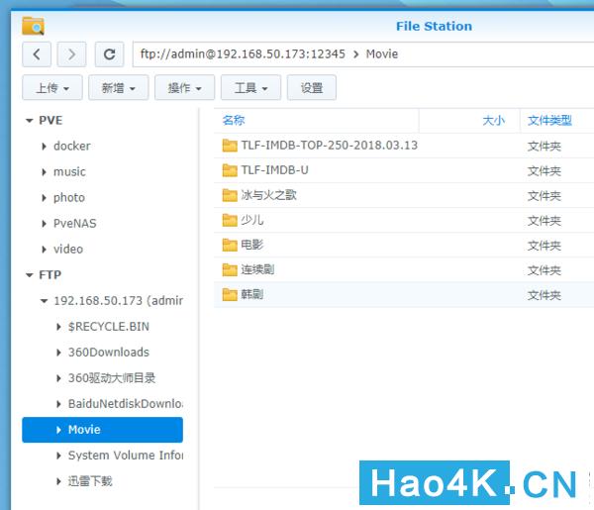594x510 pixels.
Task: Expand the 迅雷下载 node
Action: [x=58, y=481]
